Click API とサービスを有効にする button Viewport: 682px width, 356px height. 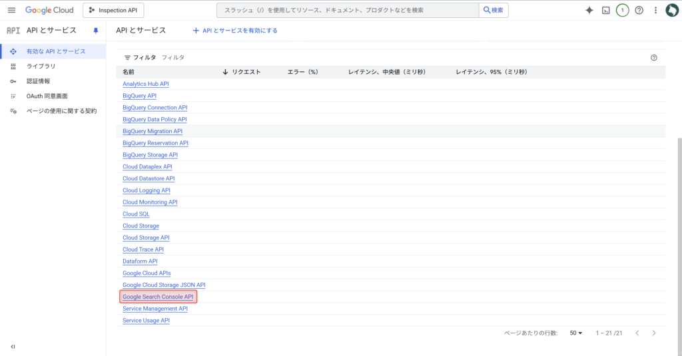point(235,31)
